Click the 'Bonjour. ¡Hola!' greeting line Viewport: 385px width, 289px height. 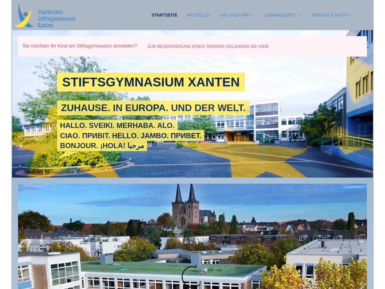click(x=102, y=146)
